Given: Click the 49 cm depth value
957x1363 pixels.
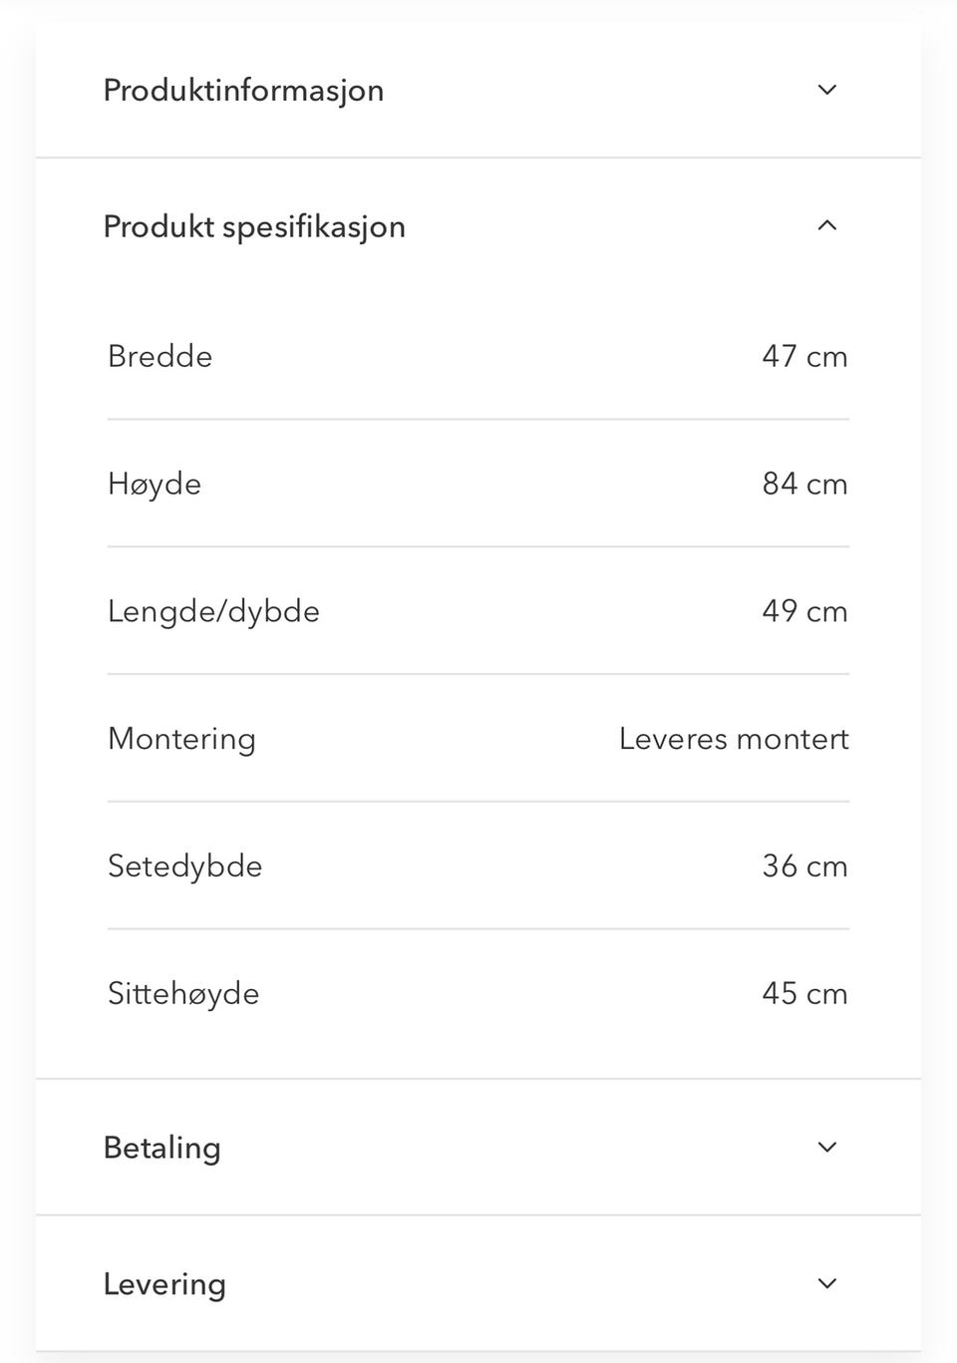Looking at the screenshot, I should pos(804,611).
